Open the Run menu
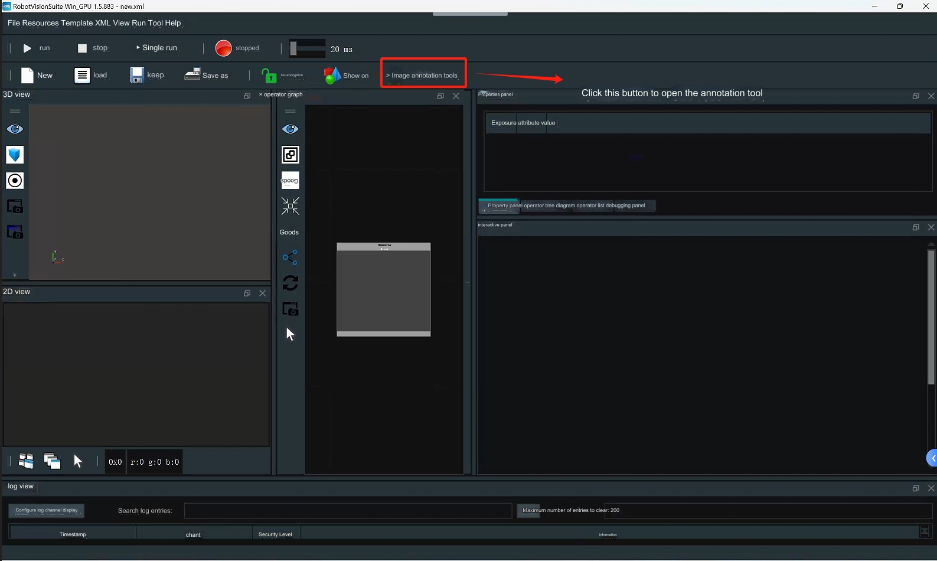This screenshot has height=561, width=937. 138,23
